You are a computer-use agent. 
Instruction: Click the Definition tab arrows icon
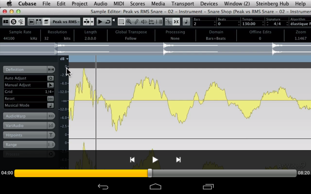coord(51,69)
